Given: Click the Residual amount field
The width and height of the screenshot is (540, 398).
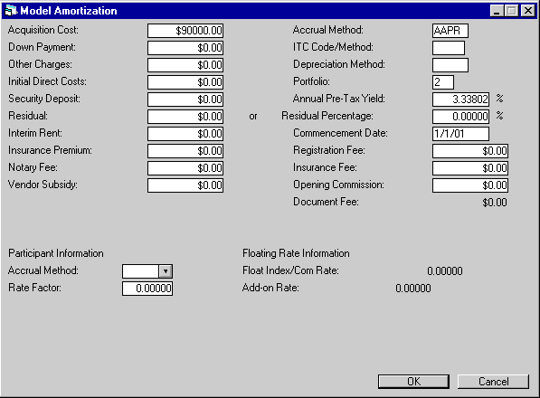Looking at the screenshot, I should point(185,117).
